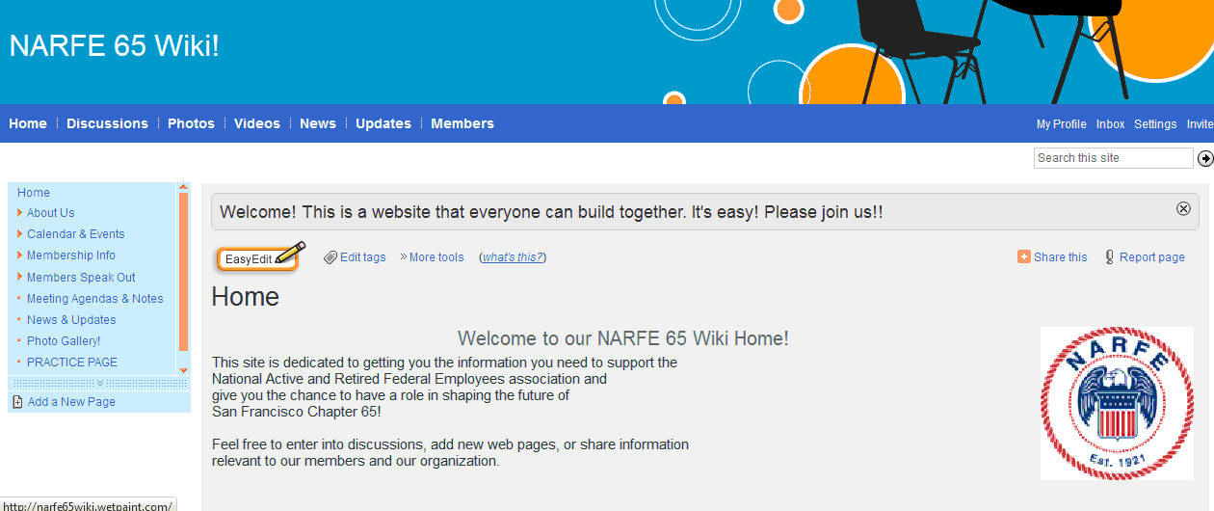The height and width of the screenshot is (511, 1214).
Task: Click the Report page icon
Action: [x=1110, y=257]
